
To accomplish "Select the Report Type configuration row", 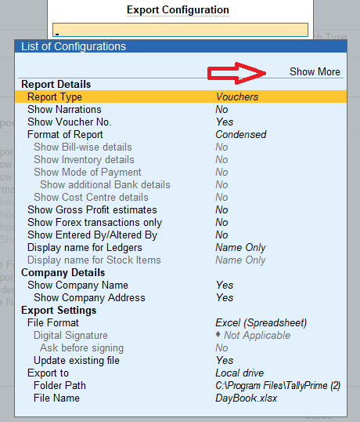I will click(181, 97).
